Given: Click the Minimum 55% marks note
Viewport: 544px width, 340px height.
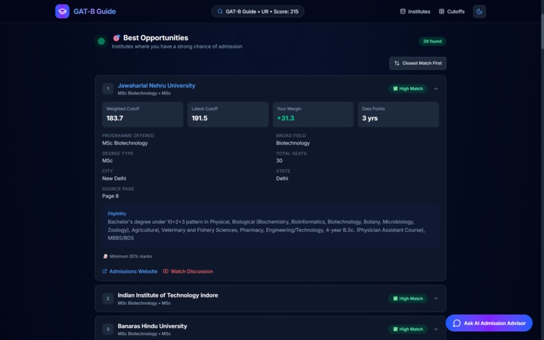Looking at the screenshot, I should [130, 256].
